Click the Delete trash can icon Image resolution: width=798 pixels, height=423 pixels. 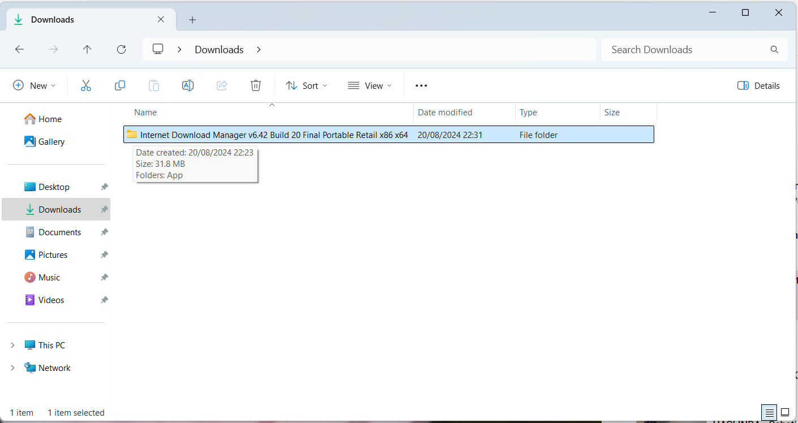[x=256, y=85]
